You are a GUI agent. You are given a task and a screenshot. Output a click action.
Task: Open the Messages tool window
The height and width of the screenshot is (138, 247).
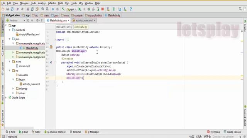(x=92, y=132)
